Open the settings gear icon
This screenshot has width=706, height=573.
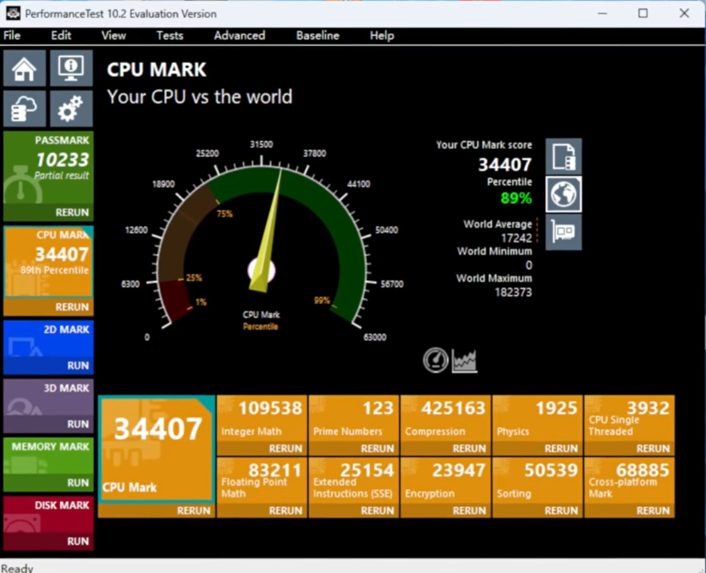coord(71,108)
